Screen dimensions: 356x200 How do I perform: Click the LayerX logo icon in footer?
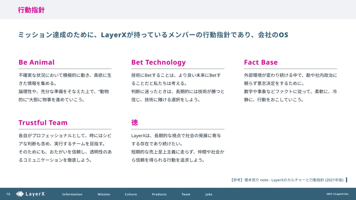click(20, 194)
